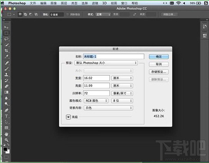209x163 pixels.
Task: Select the Zoom tool
Action: 6,140
